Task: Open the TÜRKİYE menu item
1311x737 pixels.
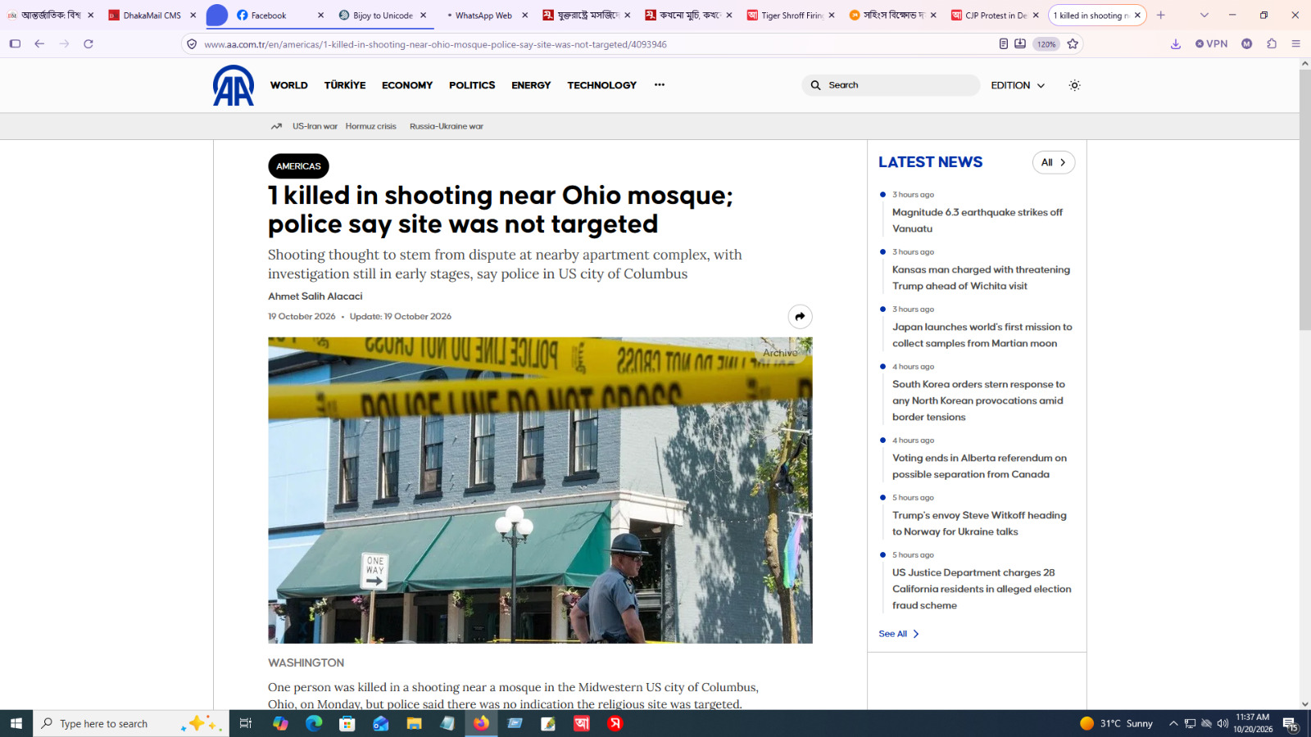Action: 345,85
